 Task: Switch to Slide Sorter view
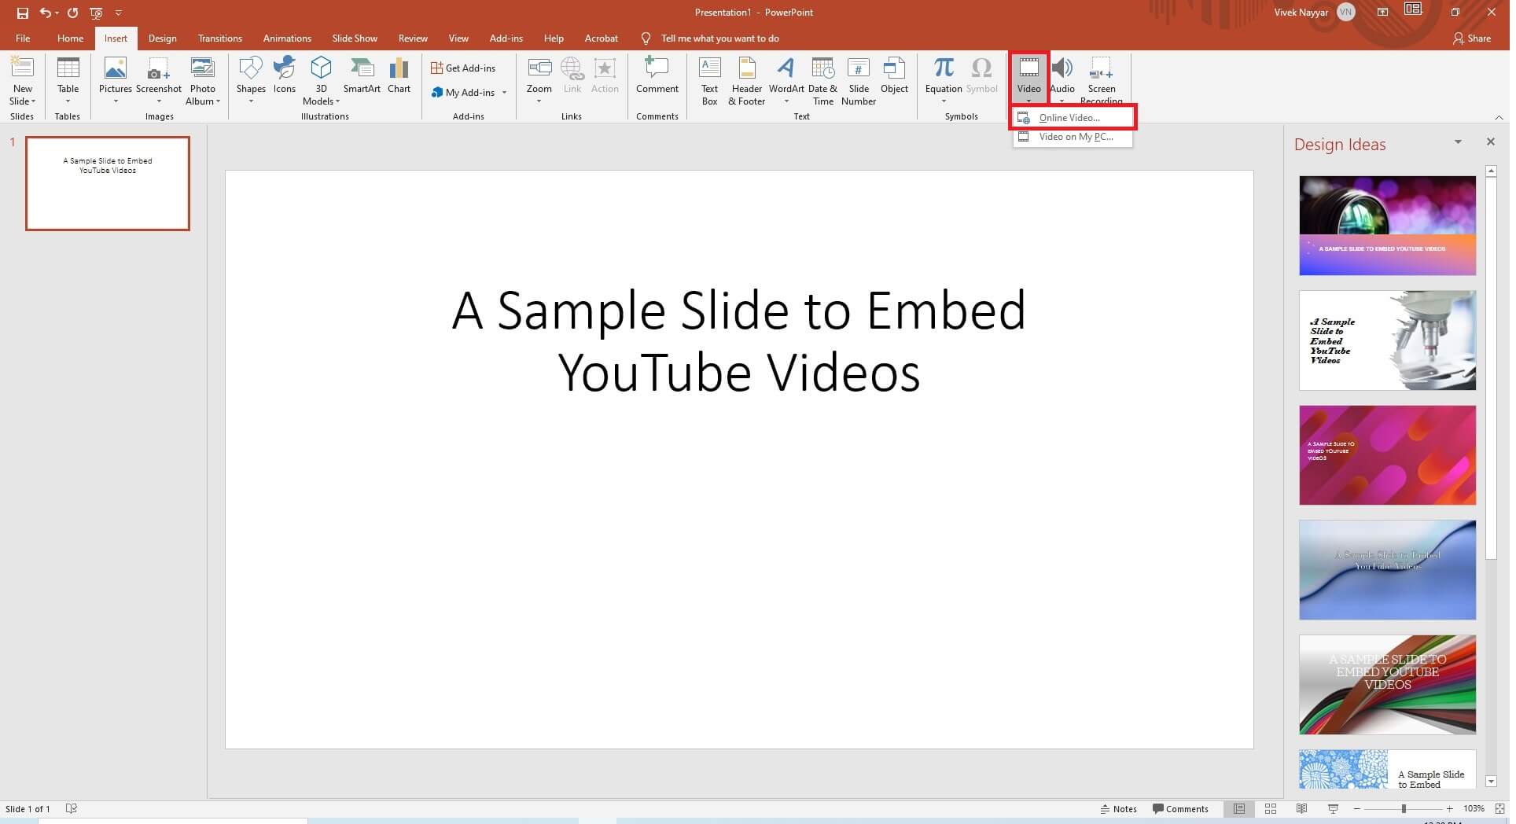(x=1271, y=809)
